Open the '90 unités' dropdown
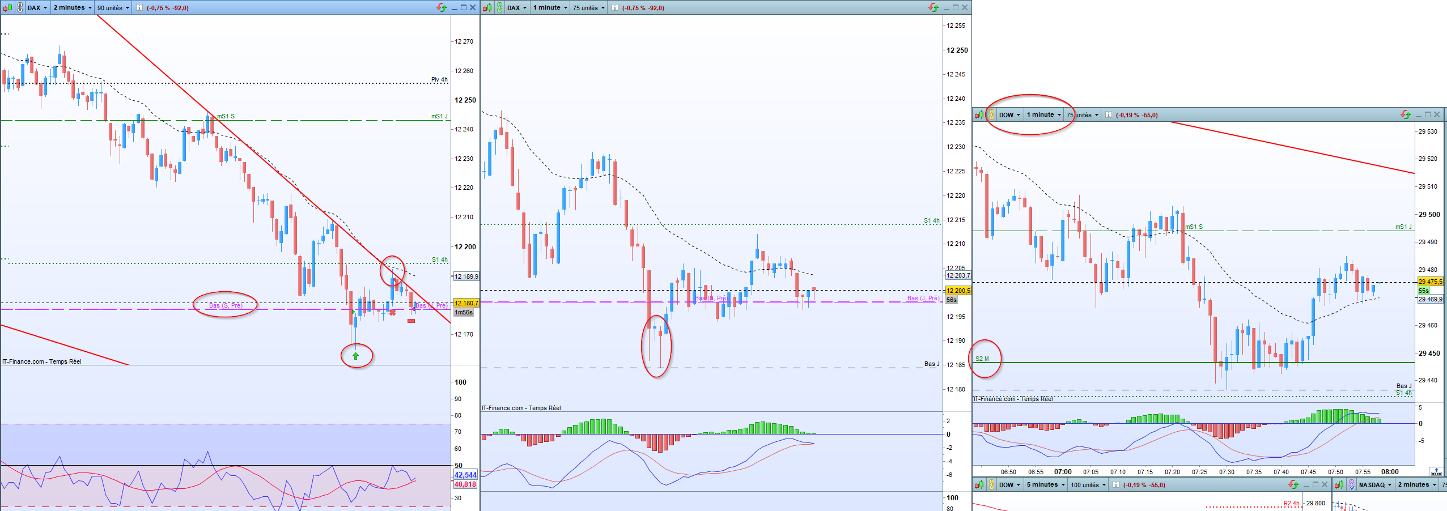This screenshot has height=511, width=1447. pos(113,8)
